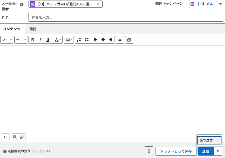Click the attach file paperclip icon

[x=22, y=137]
